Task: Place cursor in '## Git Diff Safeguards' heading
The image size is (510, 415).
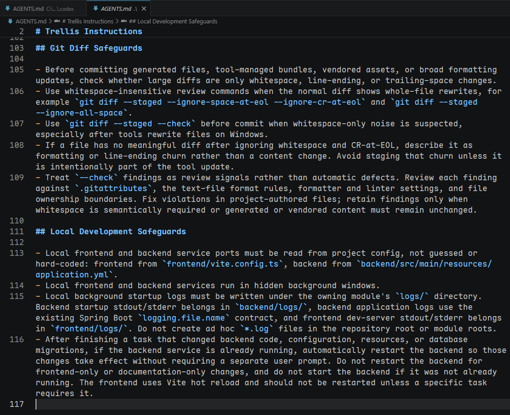Action: [x=89, y=48]
